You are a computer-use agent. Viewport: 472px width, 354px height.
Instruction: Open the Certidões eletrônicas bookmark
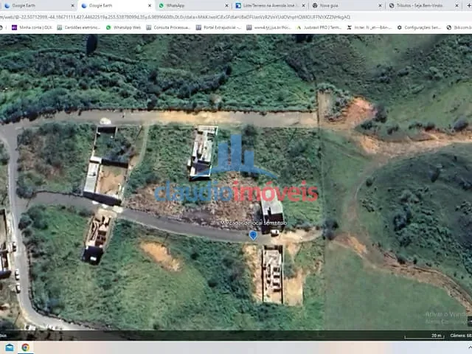pos(79,27)
